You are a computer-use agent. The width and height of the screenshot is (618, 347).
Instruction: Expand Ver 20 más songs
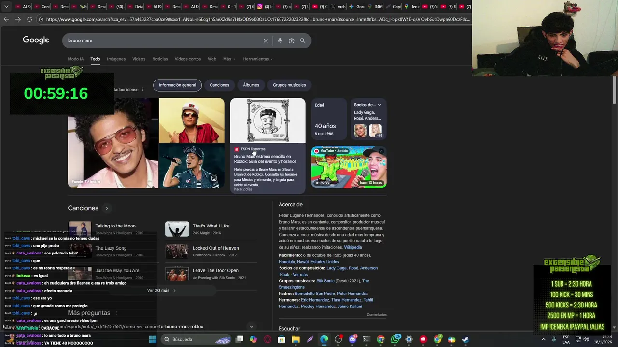(161, 291)
